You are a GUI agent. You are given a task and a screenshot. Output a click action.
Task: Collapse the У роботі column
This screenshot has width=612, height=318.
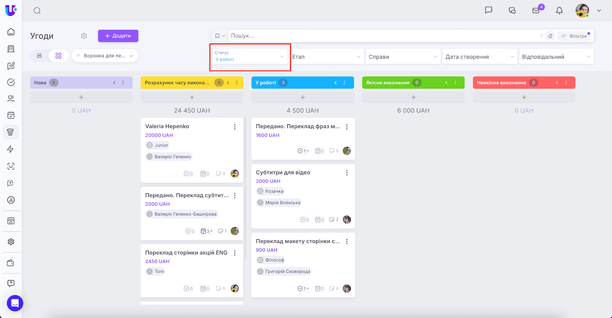pos(335,83)
